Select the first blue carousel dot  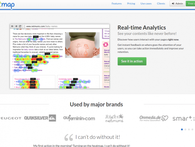182,129
